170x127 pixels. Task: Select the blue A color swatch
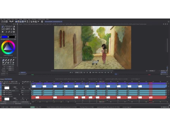click(x=5, y=37)
